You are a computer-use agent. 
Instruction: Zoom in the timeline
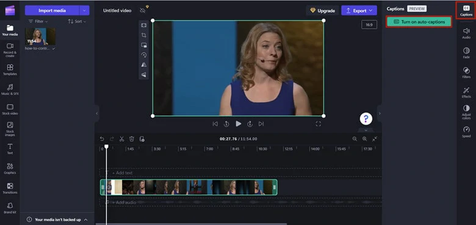(x=364, y=139)
